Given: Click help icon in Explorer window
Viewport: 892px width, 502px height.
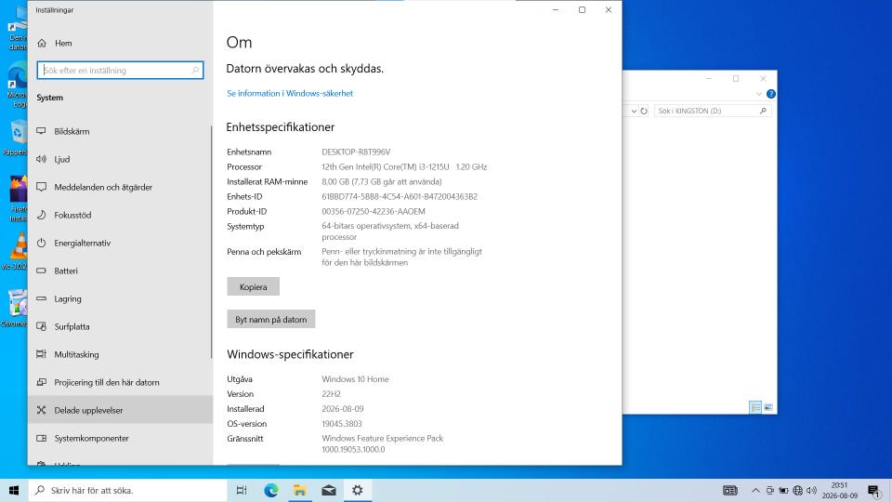Looking at the screenshot, I should 771,94.
